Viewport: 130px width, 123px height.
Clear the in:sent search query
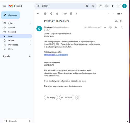pyautogui.click(x=87, y=6)
